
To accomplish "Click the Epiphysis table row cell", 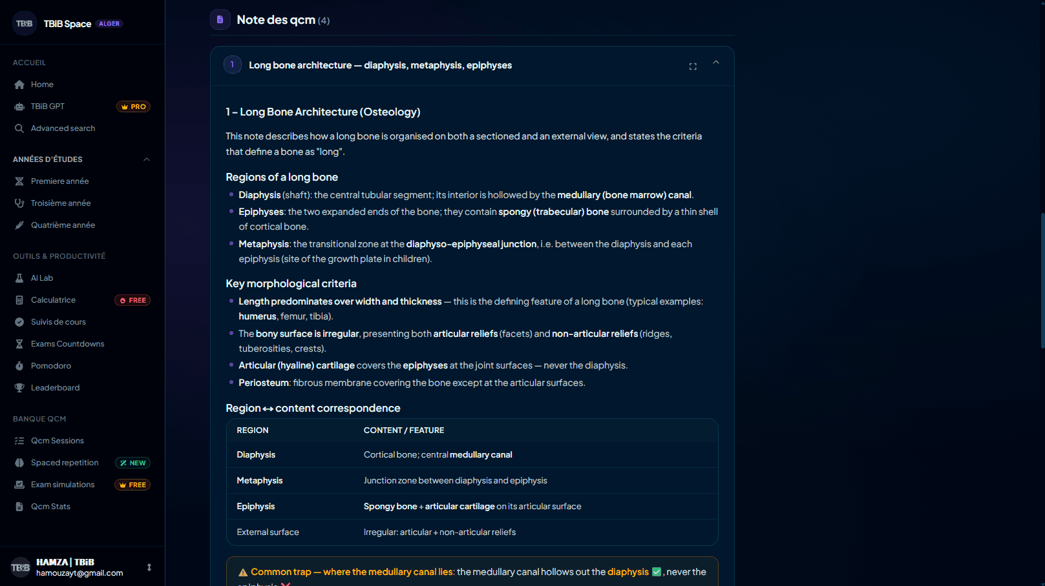I will point(256,507).
